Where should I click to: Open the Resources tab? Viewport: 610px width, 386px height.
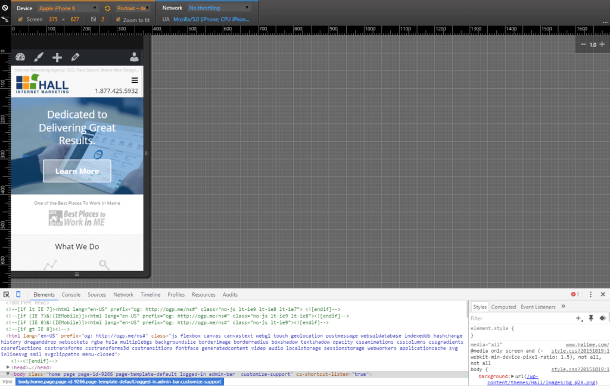pyautogui.click(x=204, y=294)
